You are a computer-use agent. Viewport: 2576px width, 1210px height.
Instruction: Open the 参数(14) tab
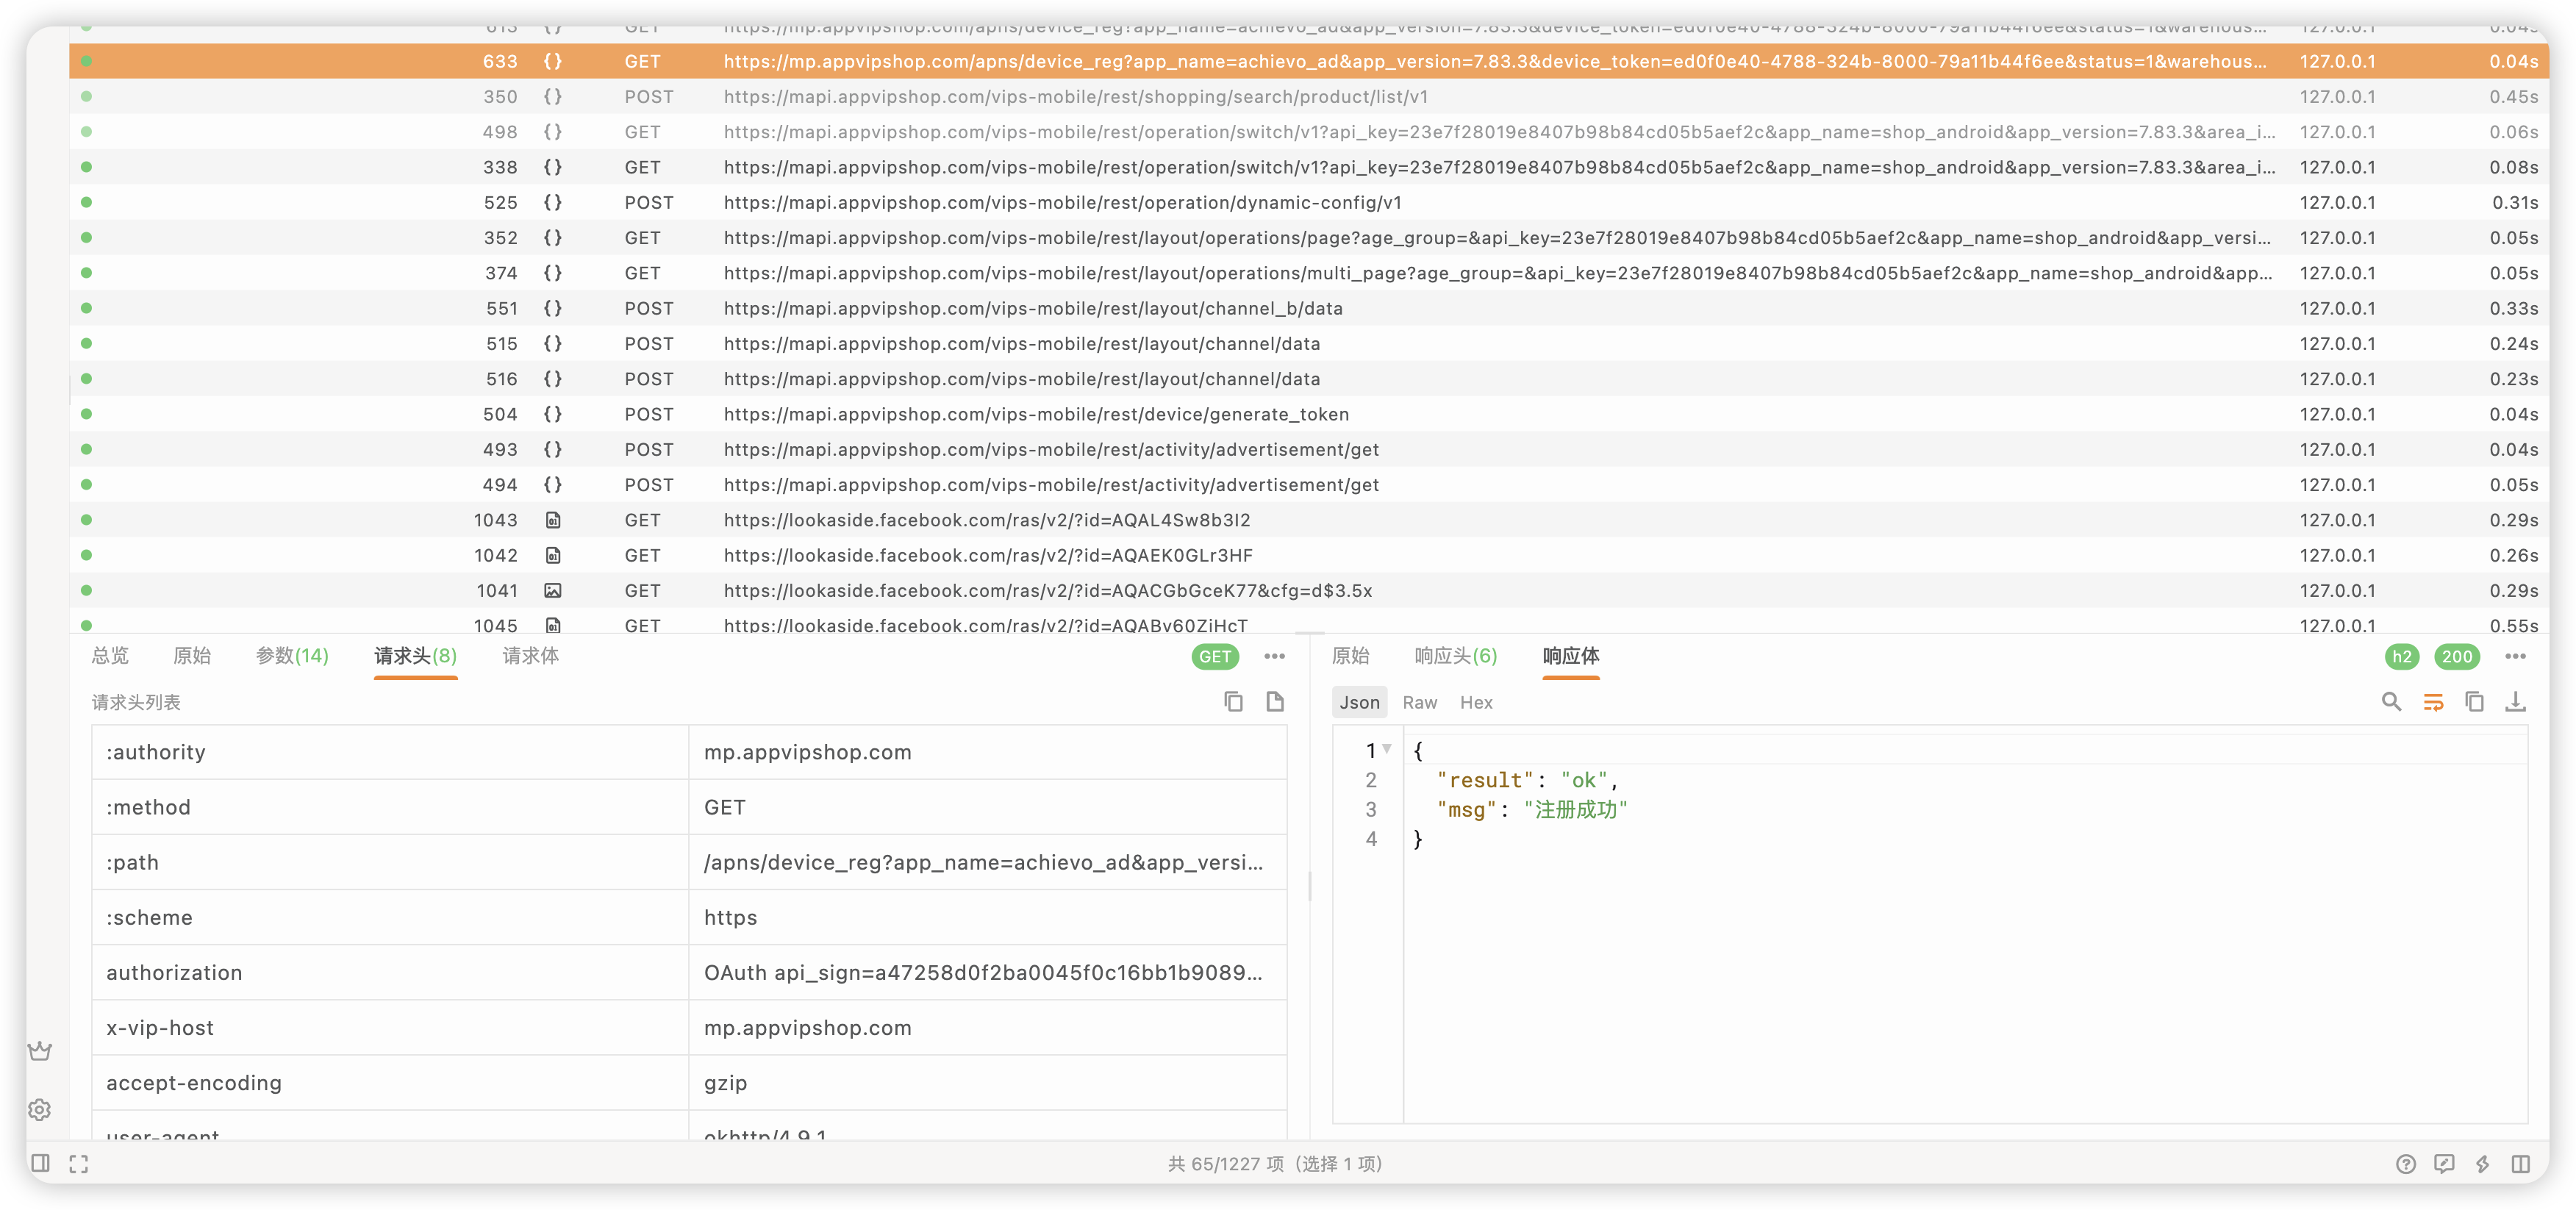pyautogui.click(x=292, y=656)
